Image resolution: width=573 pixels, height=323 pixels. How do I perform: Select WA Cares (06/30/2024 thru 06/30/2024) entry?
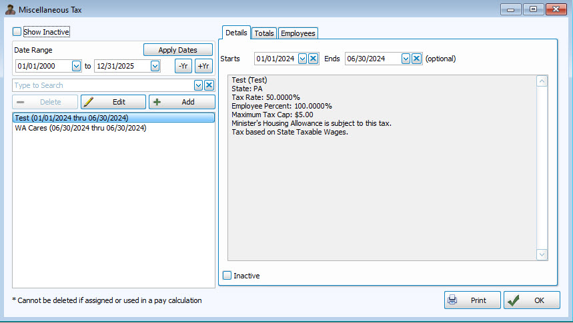point(113,128)
